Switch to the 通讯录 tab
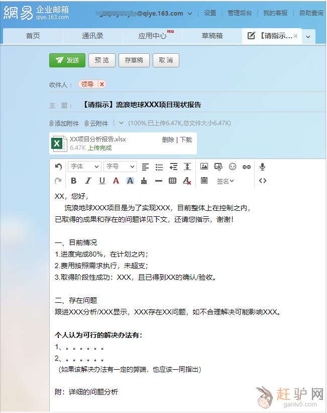 point(92,36)
